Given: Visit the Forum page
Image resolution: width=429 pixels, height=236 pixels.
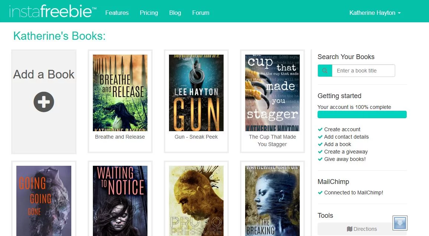Looking at the screenshot, I should [201, 13].
